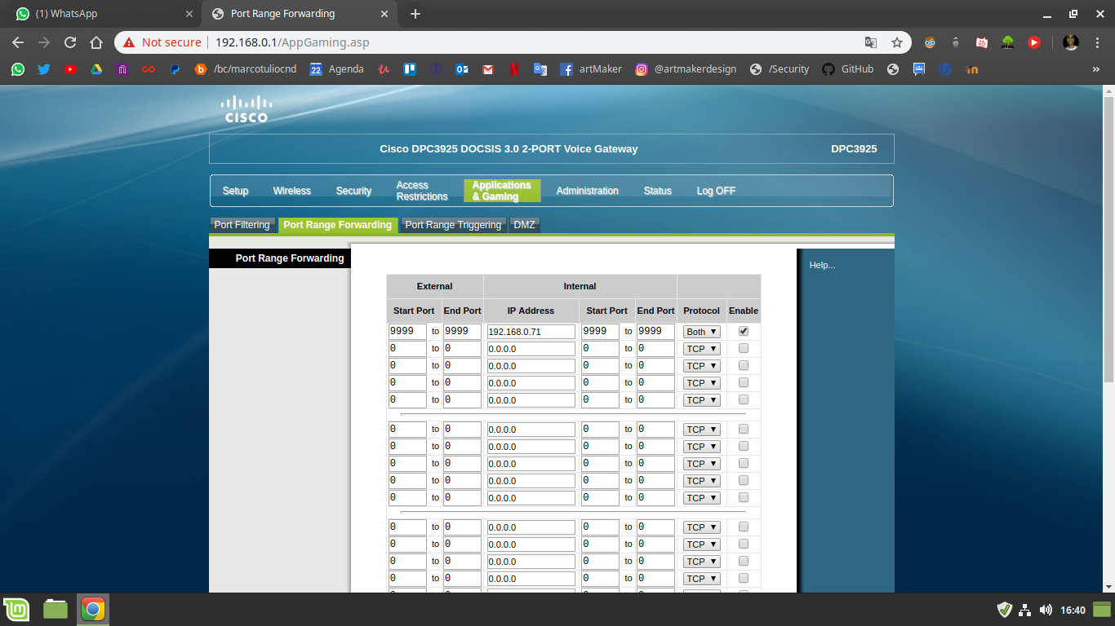Click the Log OFF menu button
The width and height of the screenshot is (1115, 626).
(x=716, y=191)
